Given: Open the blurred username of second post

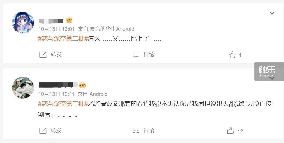Looking at the screenshot, I should click(x=58, y=85).
